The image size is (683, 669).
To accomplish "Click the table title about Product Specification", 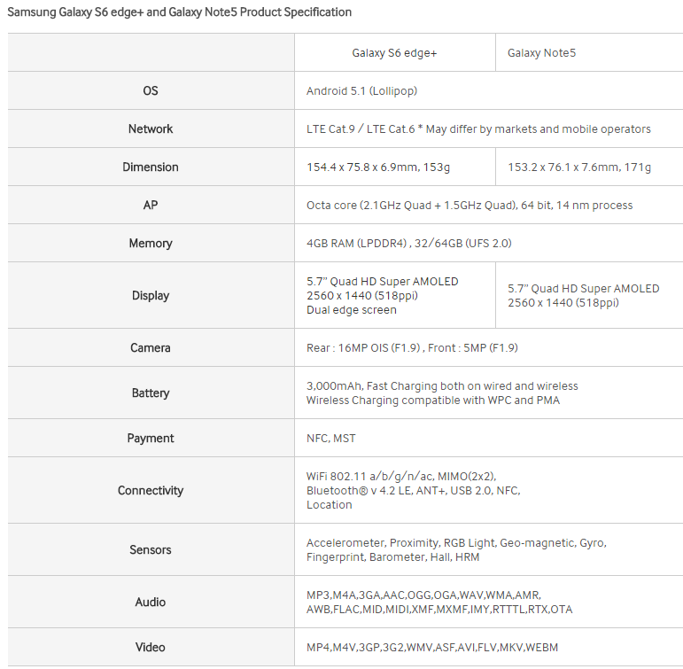I will (180, 12).
